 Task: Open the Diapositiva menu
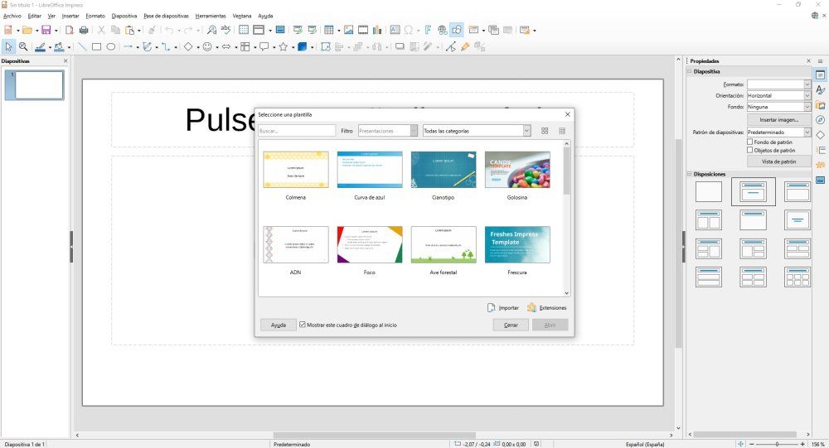click(124, 16)
